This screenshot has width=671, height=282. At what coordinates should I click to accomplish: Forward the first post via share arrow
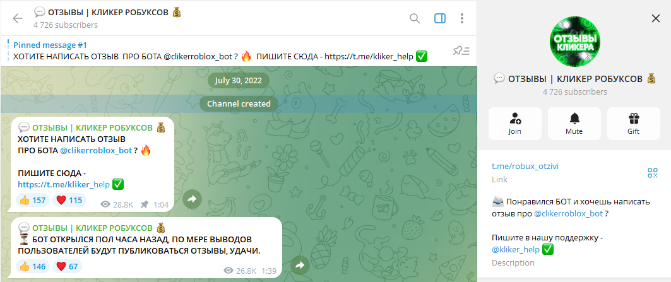coord(192,199)
